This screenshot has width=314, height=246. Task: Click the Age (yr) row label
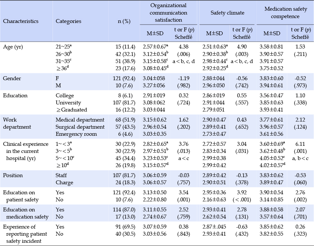click(13, 47)
